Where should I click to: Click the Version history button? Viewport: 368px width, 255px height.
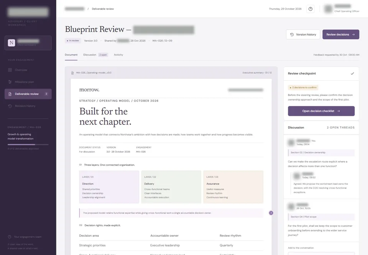(303, 34)
